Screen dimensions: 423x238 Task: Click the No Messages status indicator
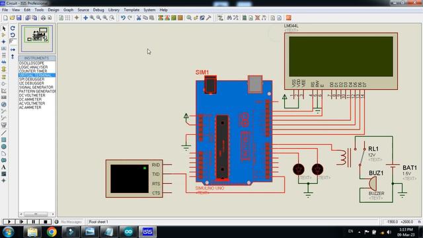68,222
